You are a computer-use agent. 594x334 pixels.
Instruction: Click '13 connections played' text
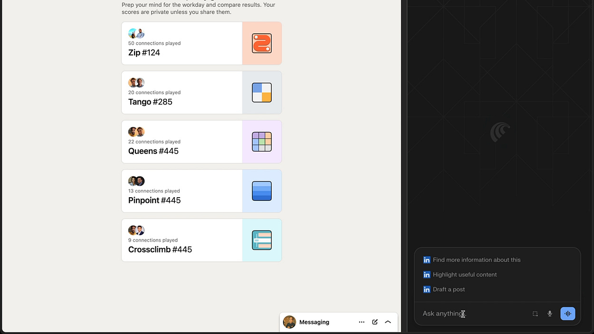pos(154,191)
